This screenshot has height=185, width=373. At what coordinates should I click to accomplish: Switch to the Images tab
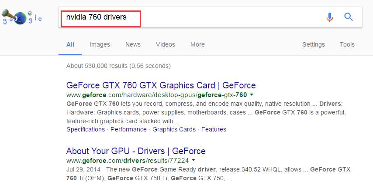pyautogui.click(x=100, y=44)
